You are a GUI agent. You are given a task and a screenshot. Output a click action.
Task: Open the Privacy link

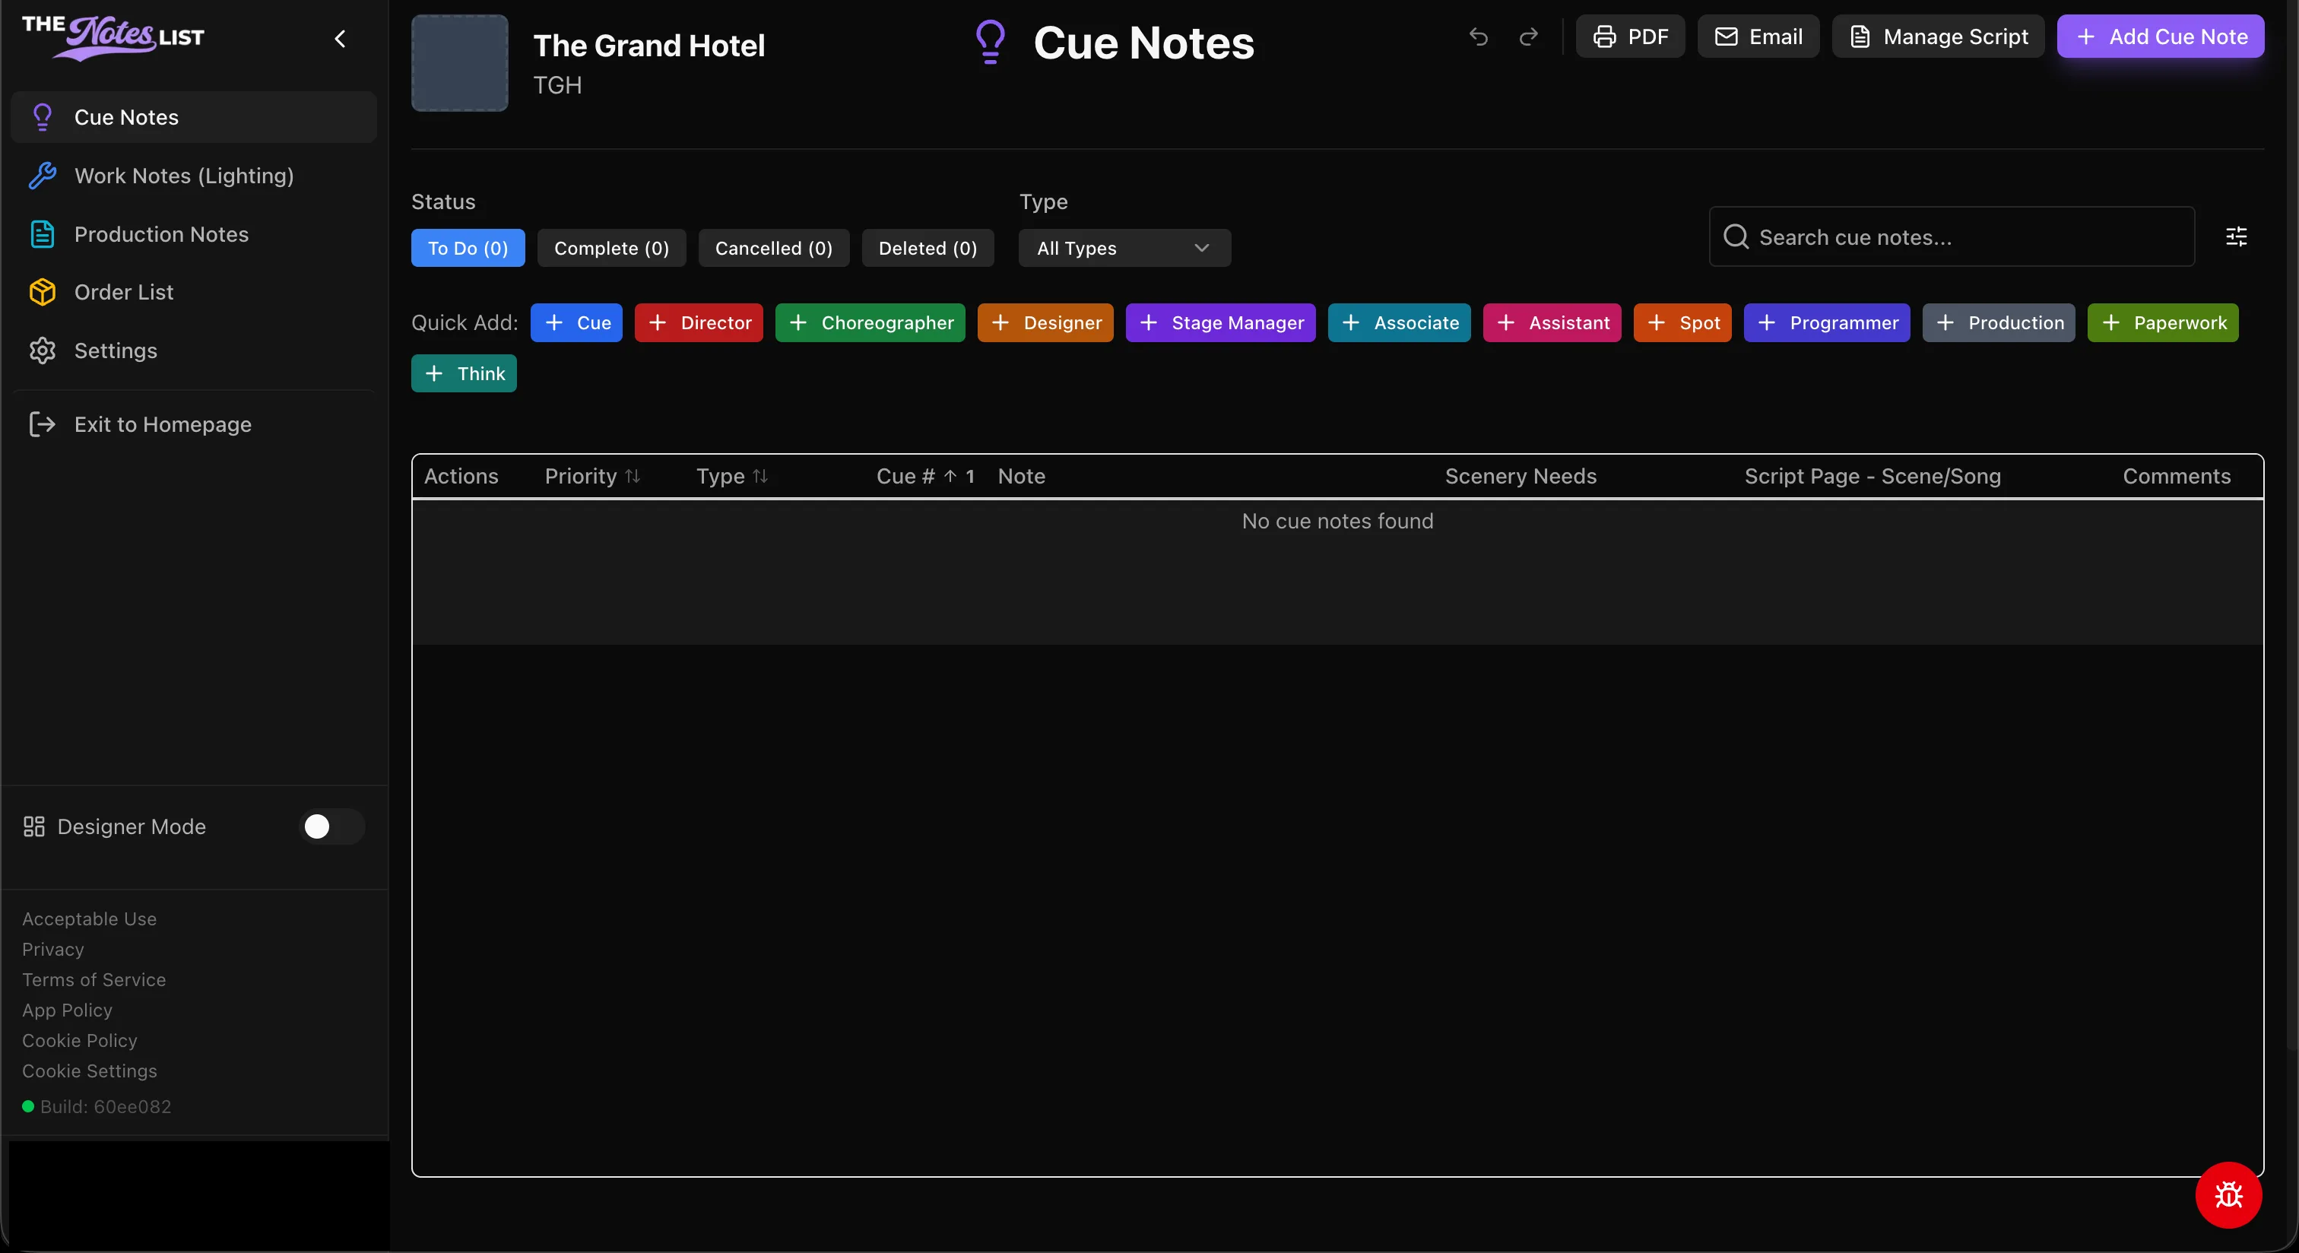tap(52, 949)
